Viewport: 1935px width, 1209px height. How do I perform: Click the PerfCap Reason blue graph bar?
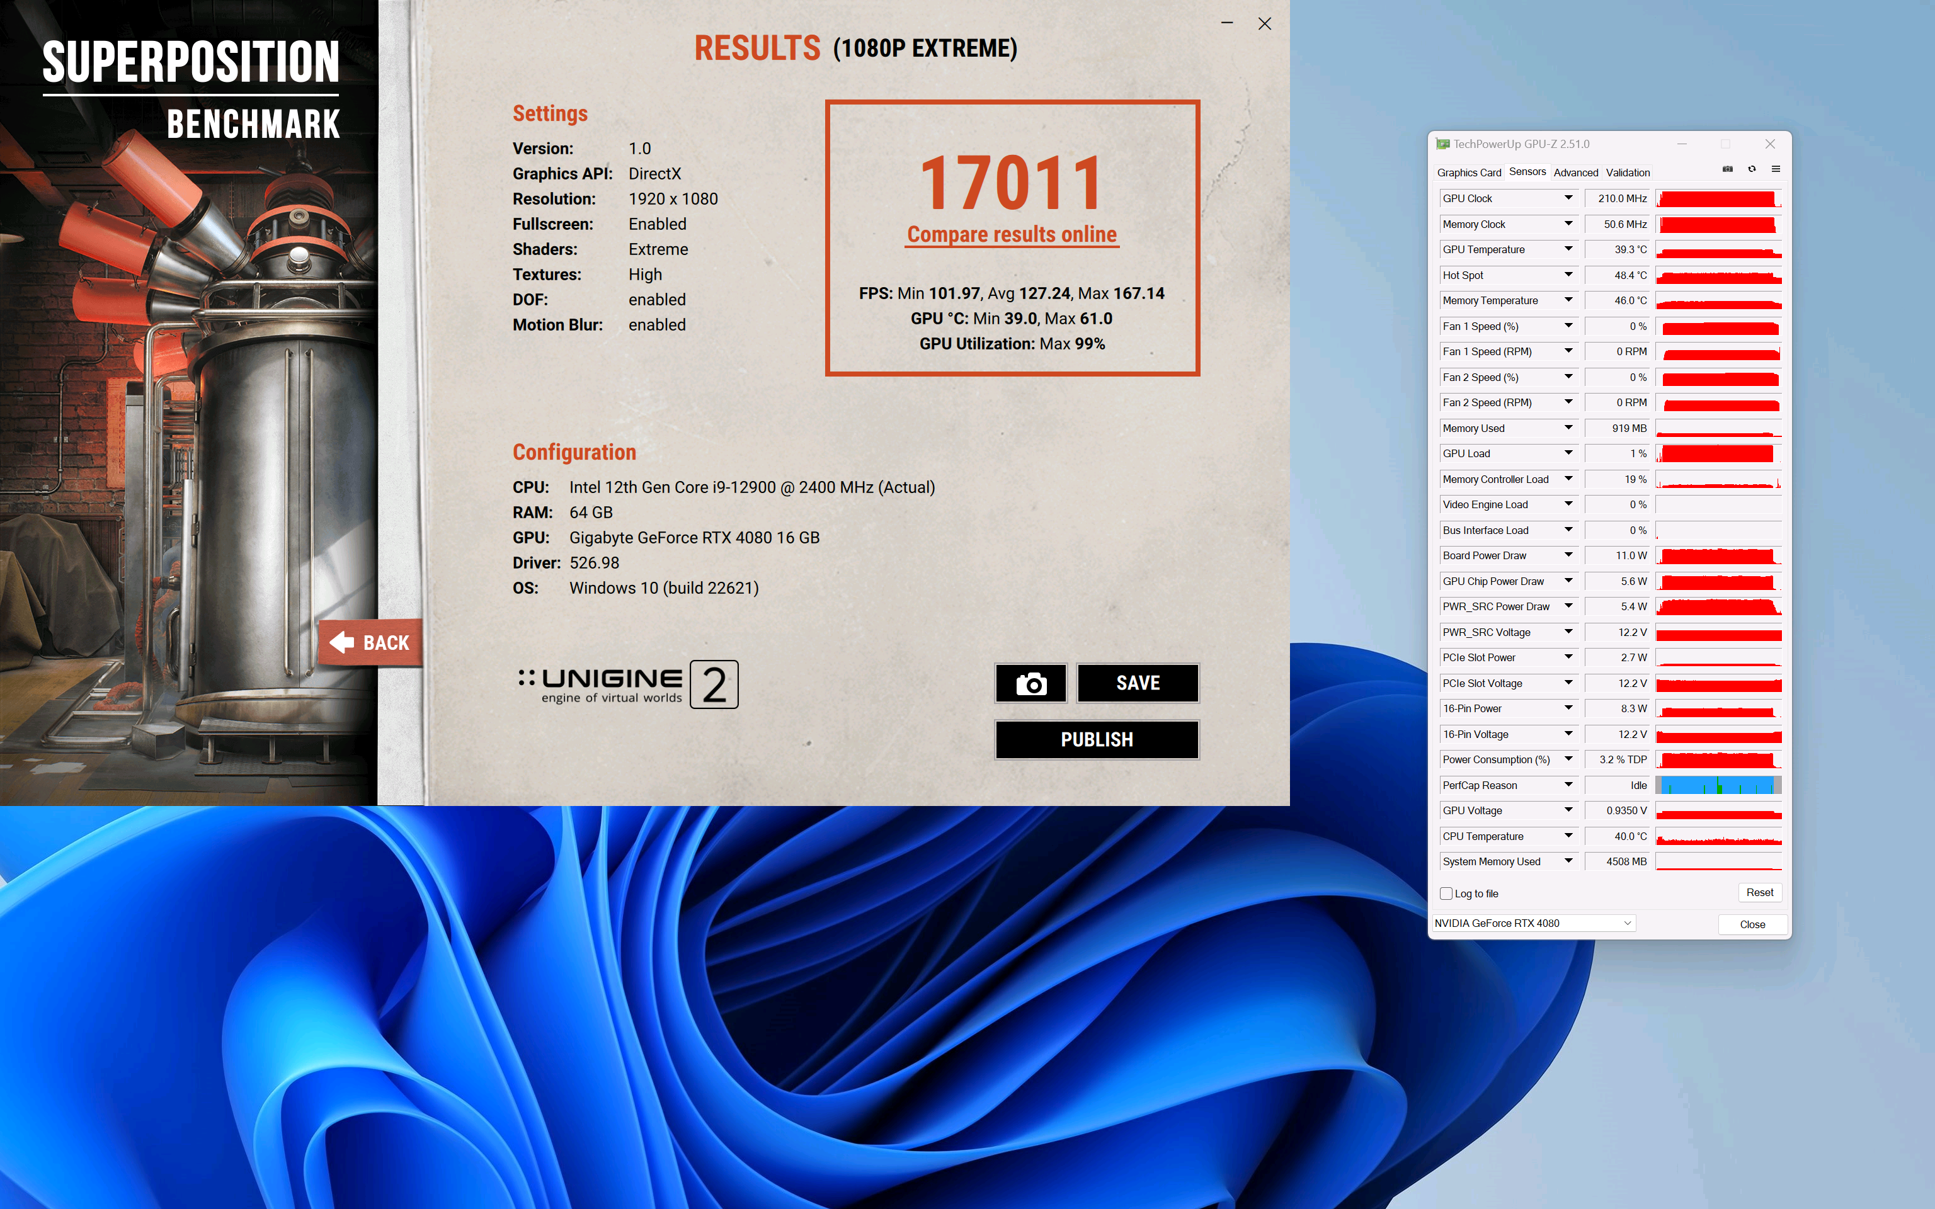pos(1718,785)
